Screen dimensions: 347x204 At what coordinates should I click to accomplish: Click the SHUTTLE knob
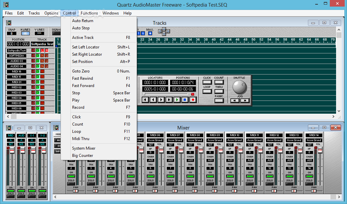coord(239,87)
